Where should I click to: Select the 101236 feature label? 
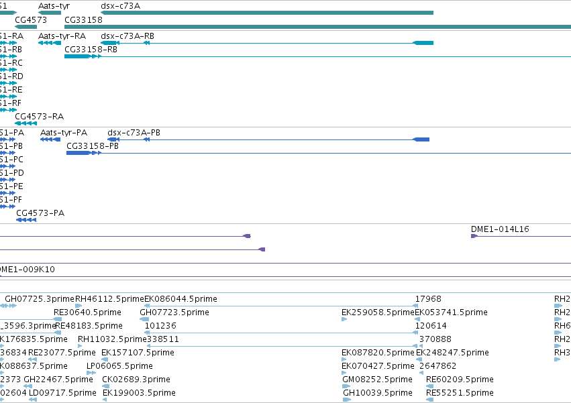(x=160, y=326)
